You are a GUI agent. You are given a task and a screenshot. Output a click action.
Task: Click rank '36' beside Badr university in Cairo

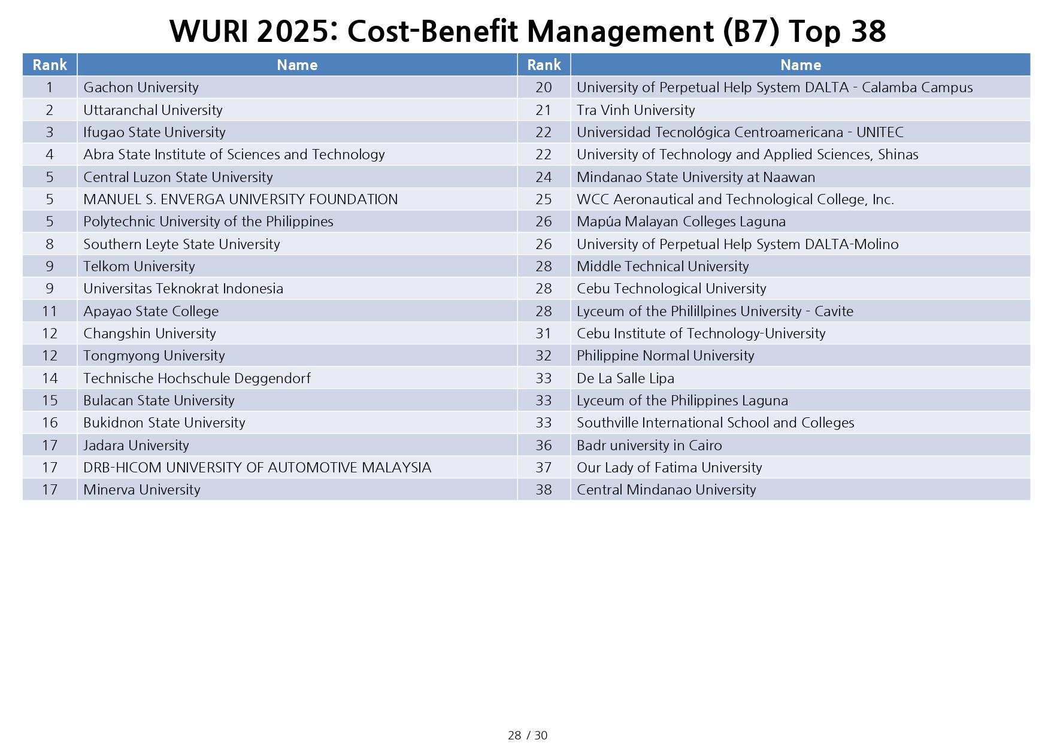pyautogui.click(x=544, y=445)
